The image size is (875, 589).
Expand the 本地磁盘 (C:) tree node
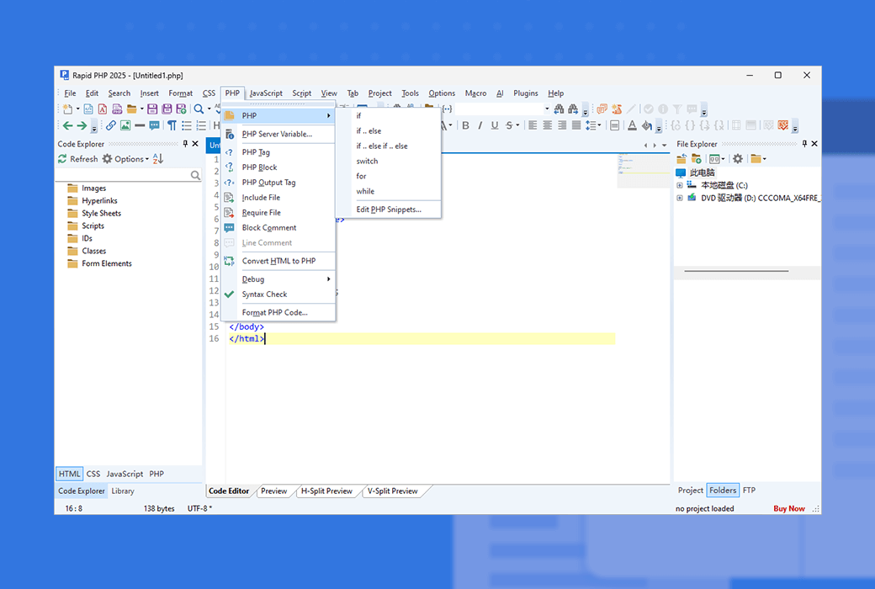pos(679,185)
